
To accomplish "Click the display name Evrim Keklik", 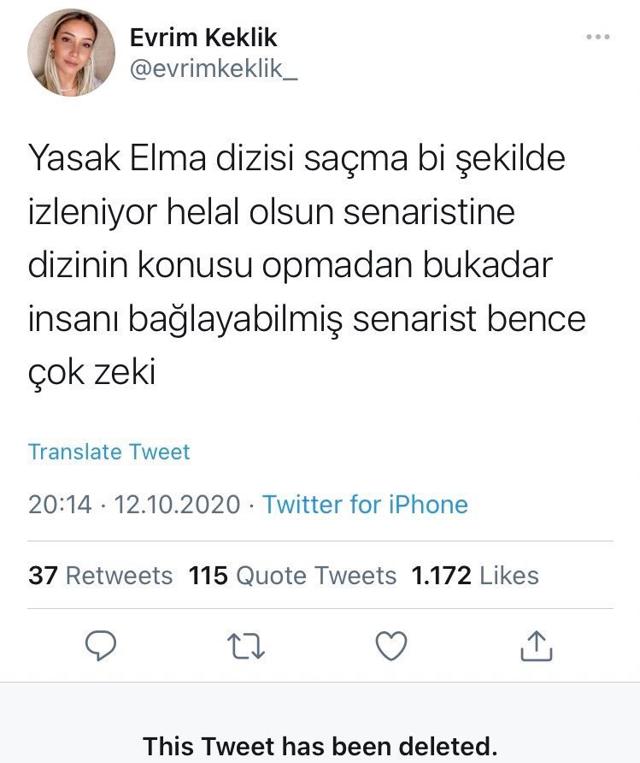I will tap(203, 38).
